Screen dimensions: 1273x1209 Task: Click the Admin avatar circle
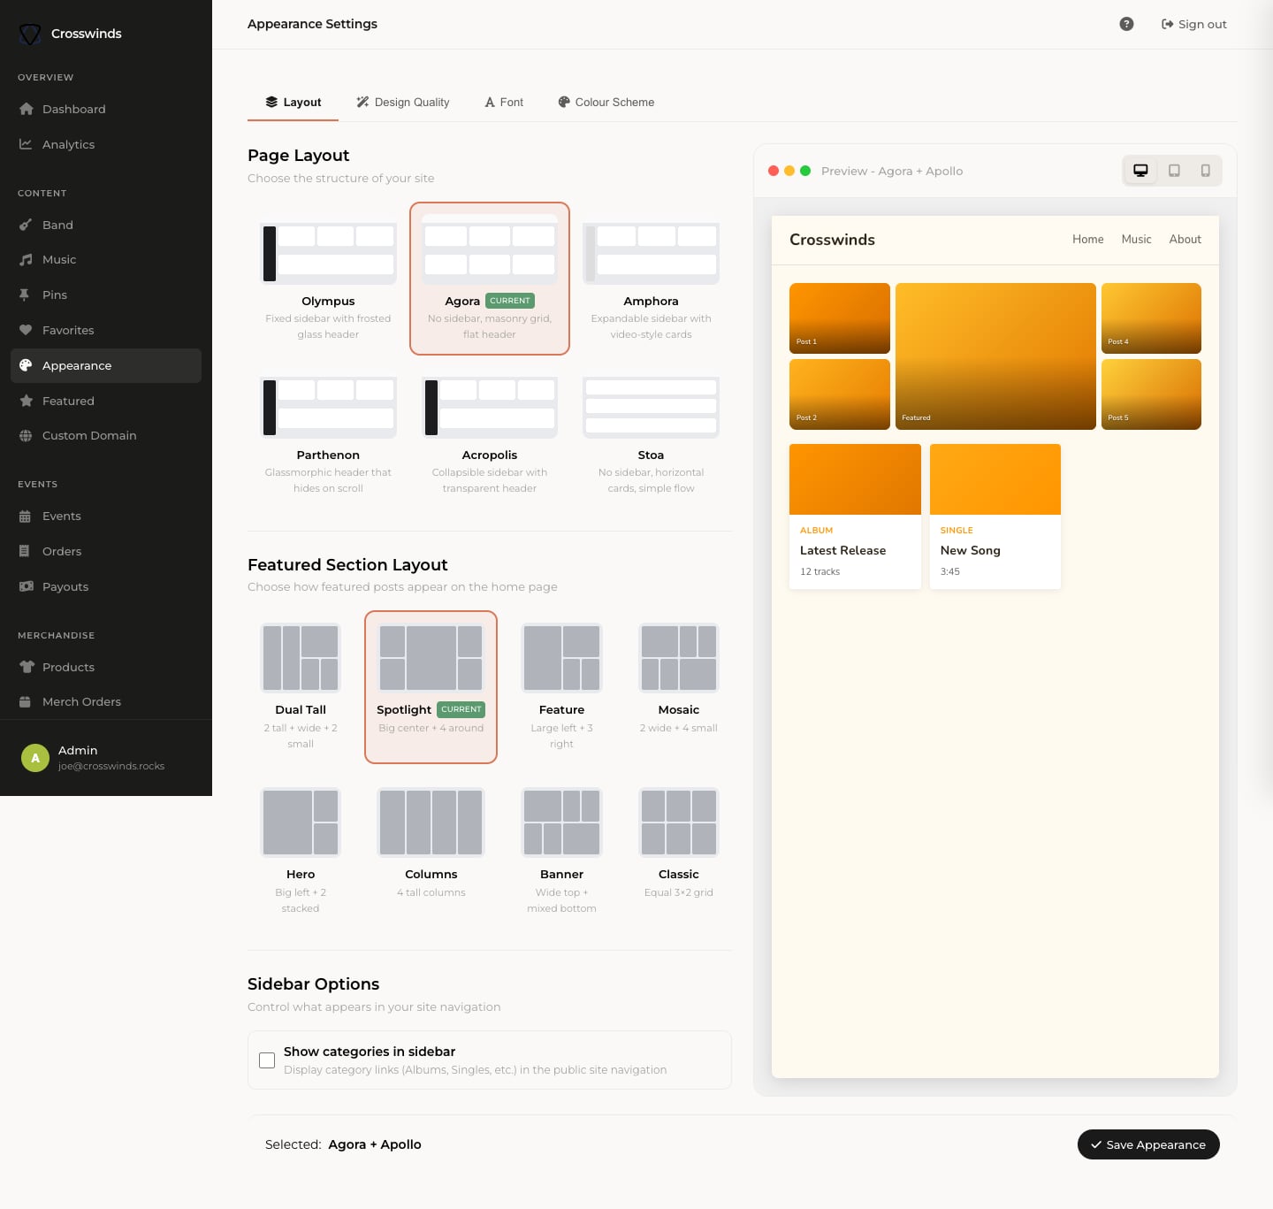(35, 758)
